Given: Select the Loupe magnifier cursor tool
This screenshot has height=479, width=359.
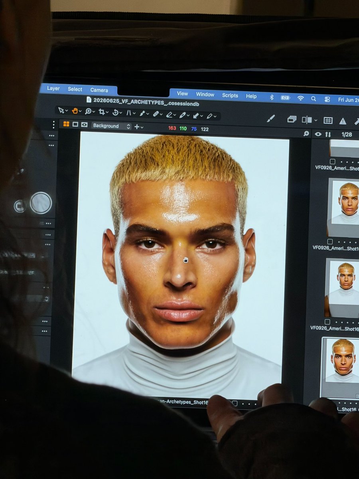Looking at the screenshot, I should click(88, 111).
